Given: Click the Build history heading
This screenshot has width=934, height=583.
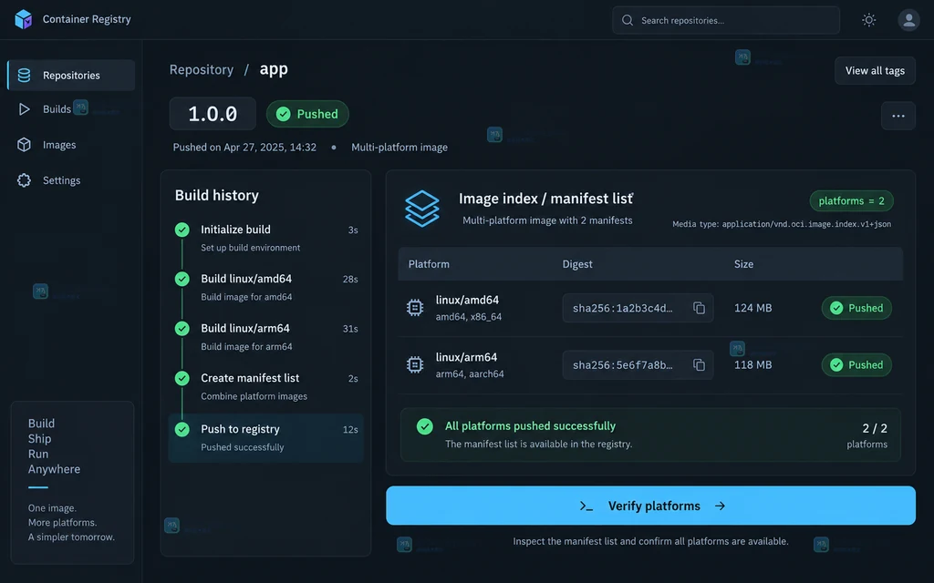Looking at the screenshot, I should point(217,195).
